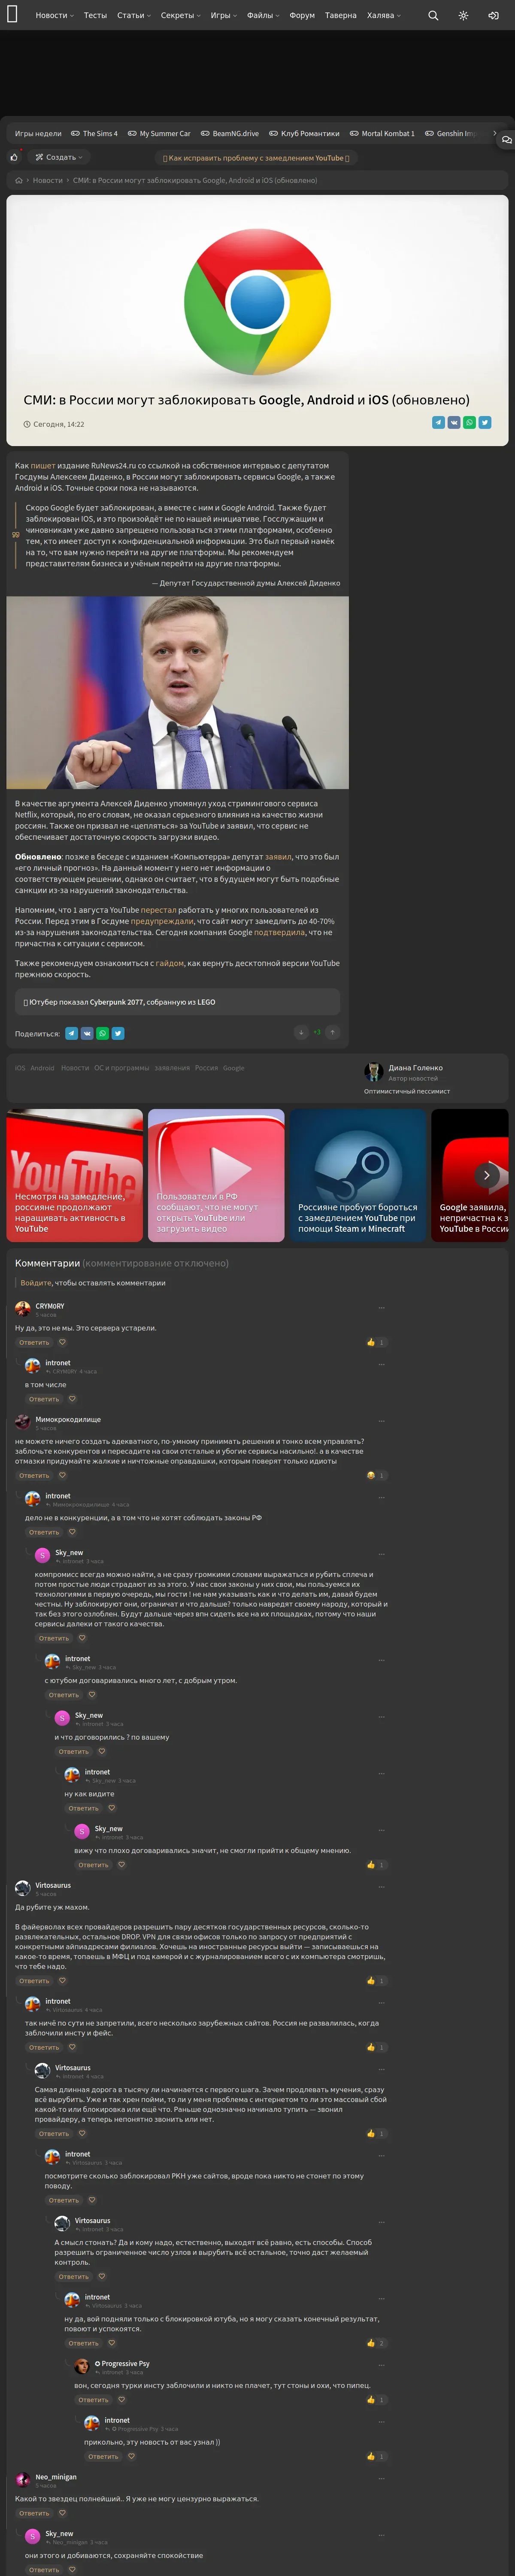
Task: Expand the Новости menu
Action: click(54, 15)
